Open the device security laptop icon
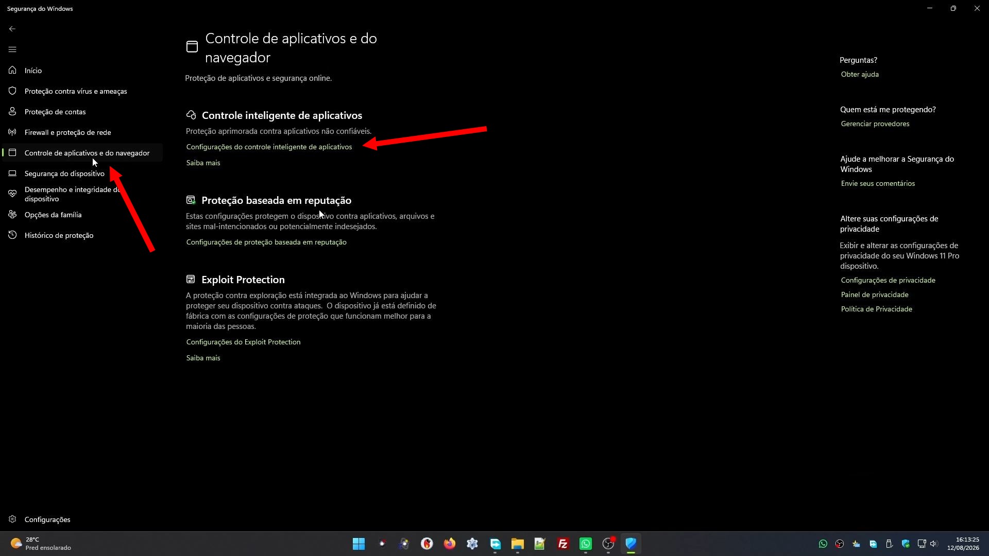 click(12, 173)
